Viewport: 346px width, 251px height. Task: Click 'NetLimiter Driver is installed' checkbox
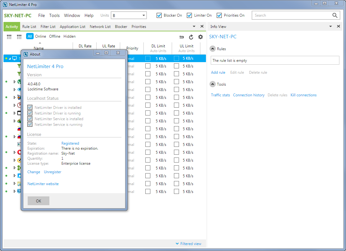tap(30, 107)
